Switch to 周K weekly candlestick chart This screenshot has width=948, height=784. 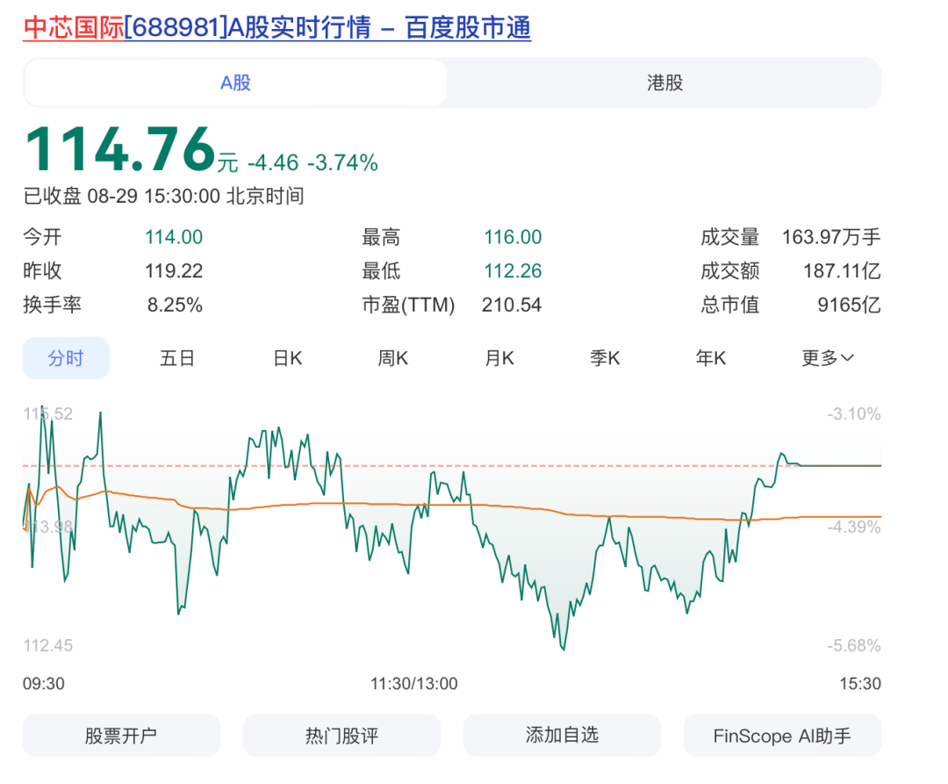point(392,358)
